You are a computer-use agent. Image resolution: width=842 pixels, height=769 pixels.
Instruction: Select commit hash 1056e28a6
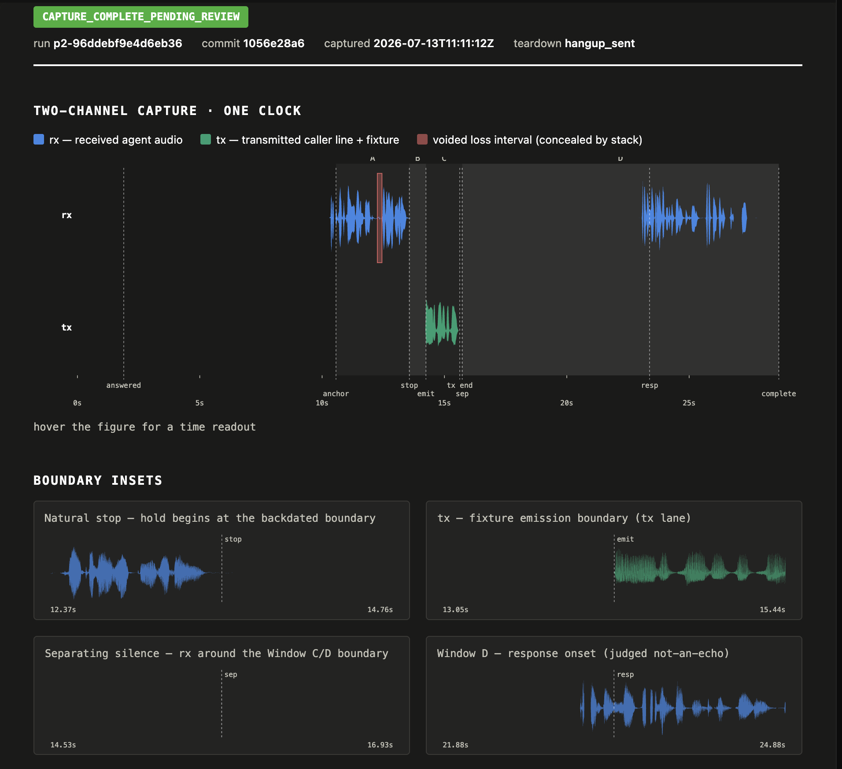click(x=273, y=43)
